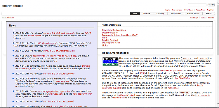The image size is (219, 108).
Task: Open HDD Guardian project link
Action: [48, 43]
